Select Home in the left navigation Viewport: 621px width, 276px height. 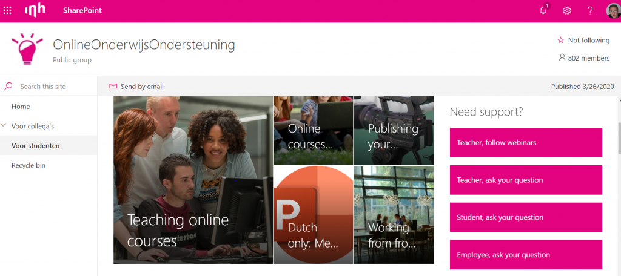[x=21, y=107]
